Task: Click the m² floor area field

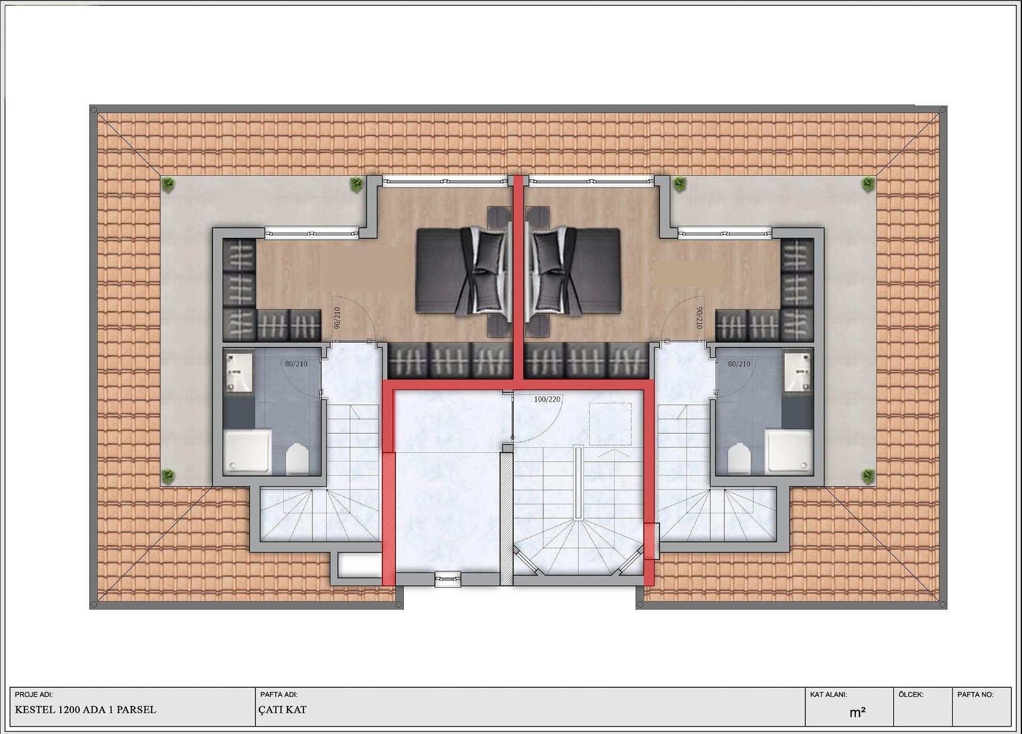Action: coord(857,713)
